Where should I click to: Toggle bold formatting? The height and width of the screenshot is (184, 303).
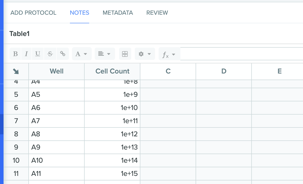(x=15, y=54)
